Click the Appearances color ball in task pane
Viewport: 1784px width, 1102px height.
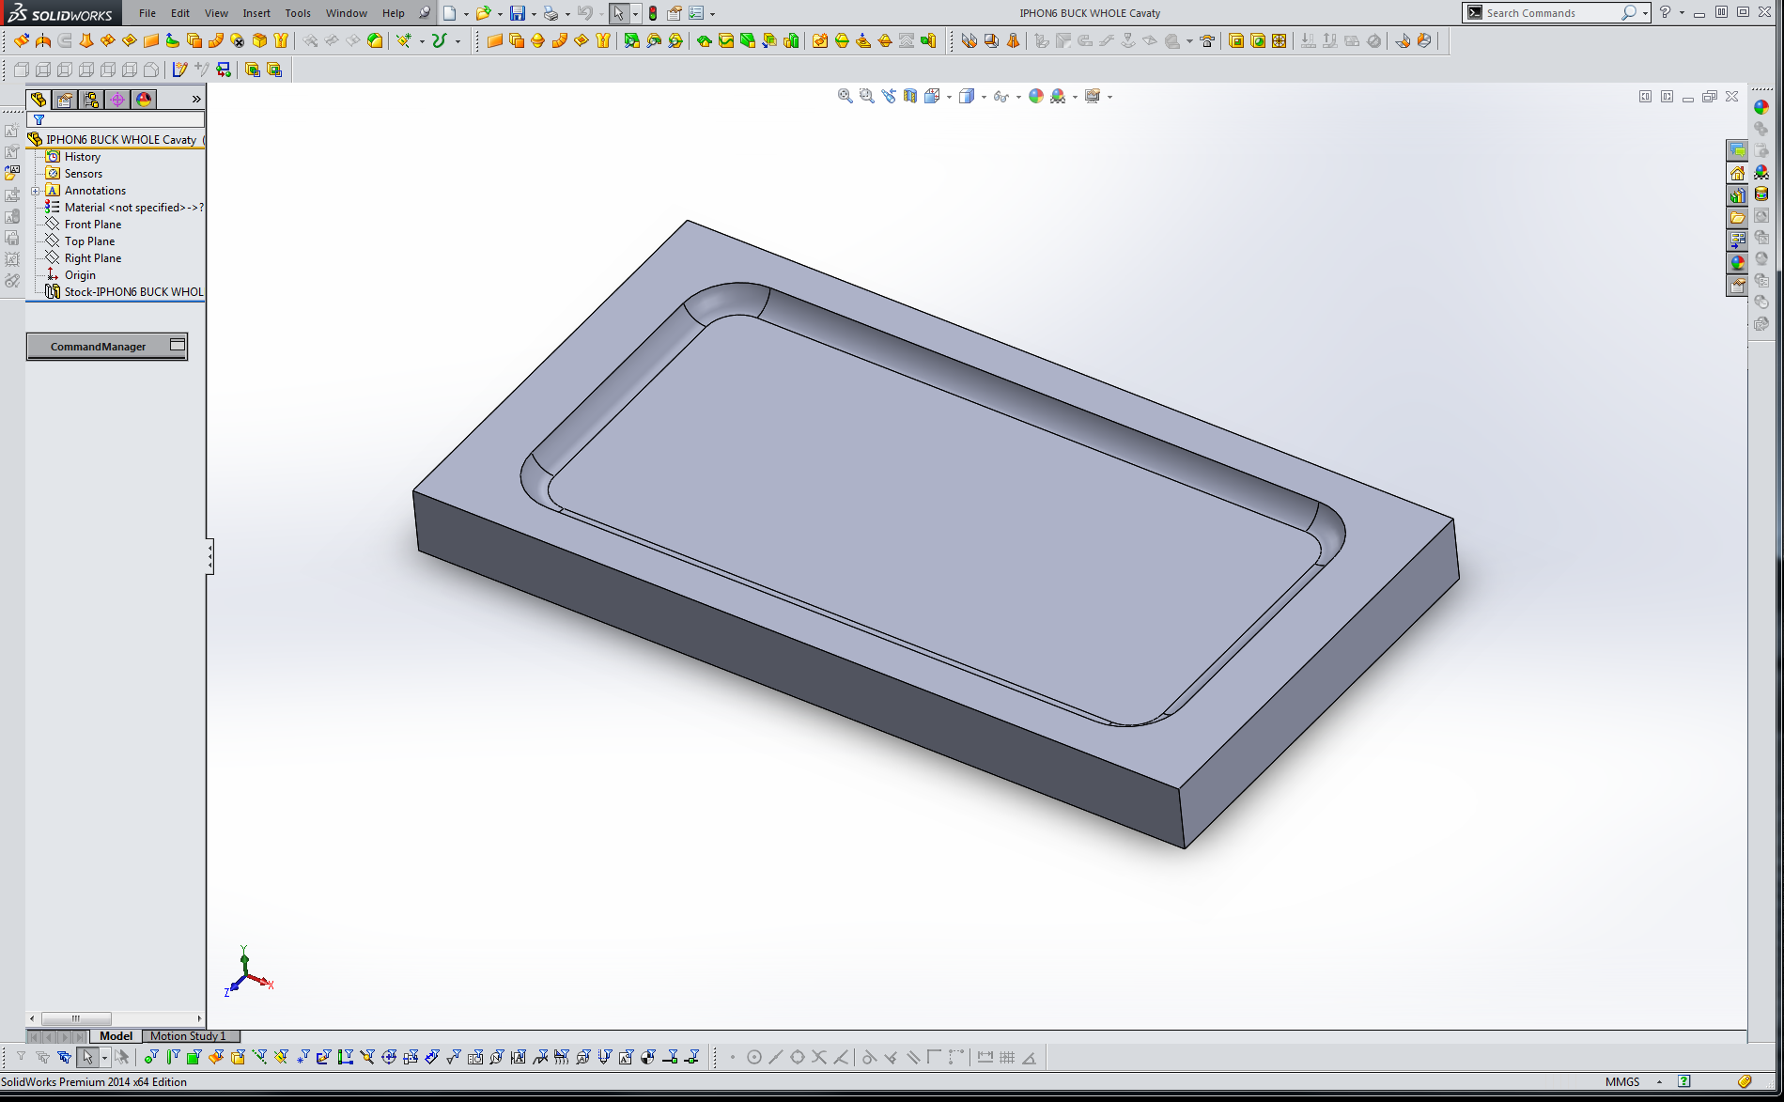click(x=1737, y=263)
